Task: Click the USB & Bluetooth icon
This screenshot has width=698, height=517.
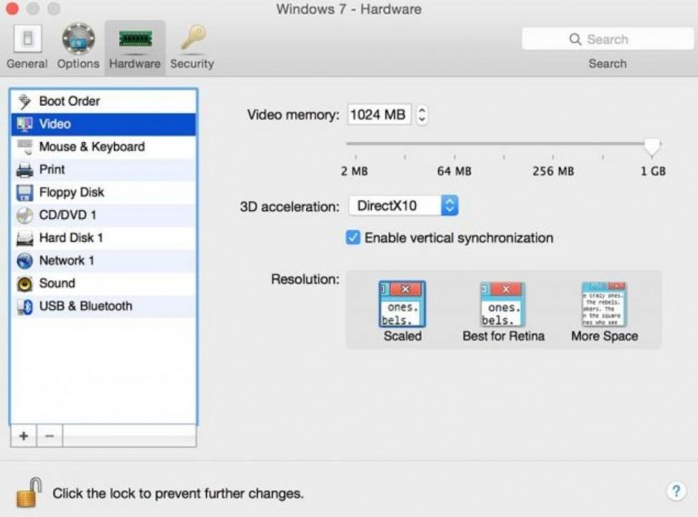Action: tap(25, 306)
